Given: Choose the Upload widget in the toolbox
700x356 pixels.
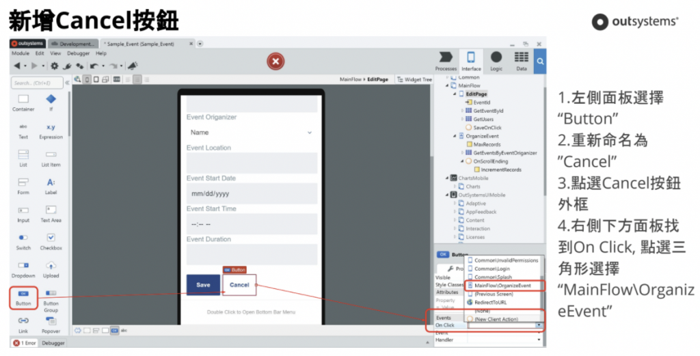Looking at the screenshot, I should coord(51,270).
